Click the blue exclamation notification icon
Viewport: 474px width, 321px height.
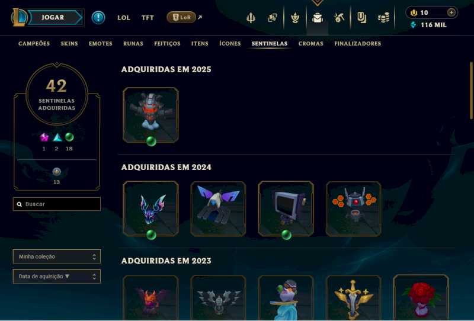pyautogui.click(x=98, y=18)
